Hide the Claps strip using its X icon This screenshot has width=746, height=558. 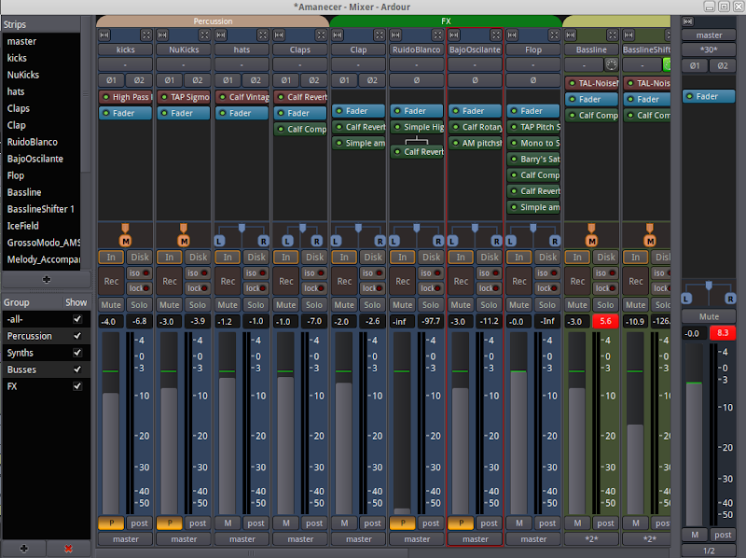(x=321, y=35)
